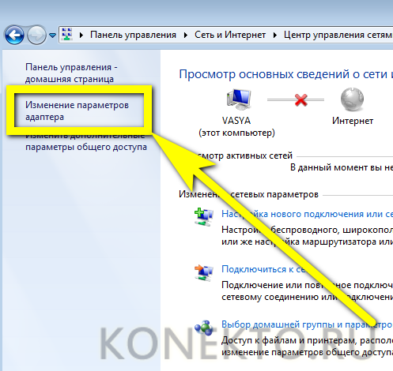Expand arrow before Панель управления breadcrumb

pos(81,35)
